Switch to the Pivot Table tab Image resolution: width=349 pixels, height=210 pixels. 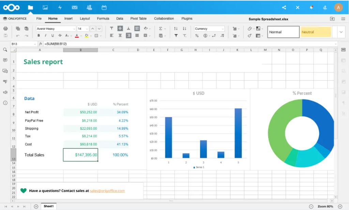pyautogui.click(x=138, y=19)
